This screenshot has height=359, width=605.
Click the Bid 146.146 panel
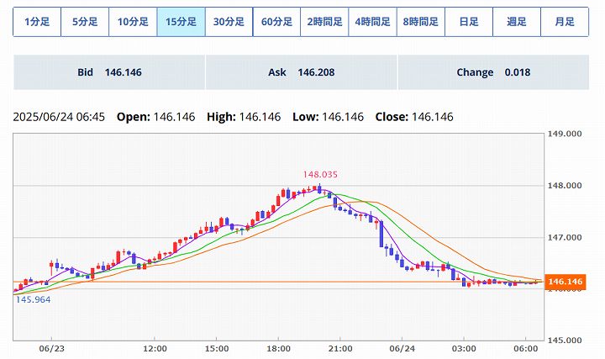(109, 72)
